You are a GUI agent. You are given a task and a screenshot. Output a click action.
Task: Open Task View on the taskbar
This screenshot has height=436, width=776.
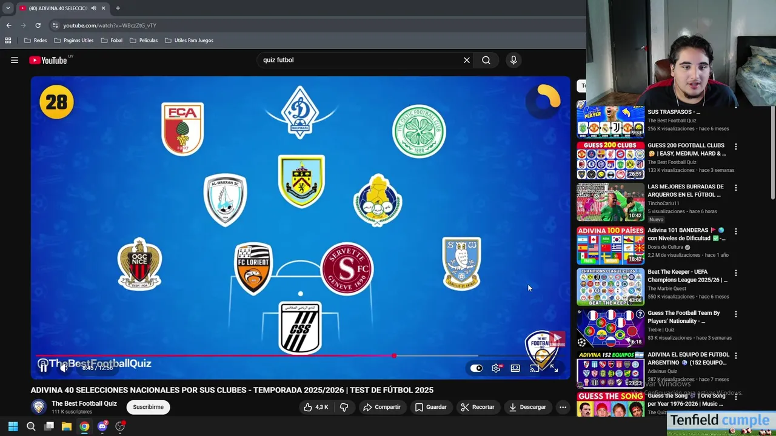[49, 426]
